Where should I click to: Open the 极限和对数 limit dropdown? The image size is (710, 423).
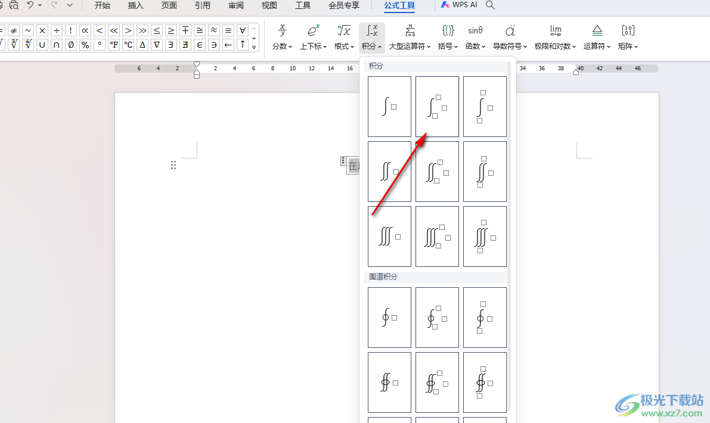coord(555,37)
